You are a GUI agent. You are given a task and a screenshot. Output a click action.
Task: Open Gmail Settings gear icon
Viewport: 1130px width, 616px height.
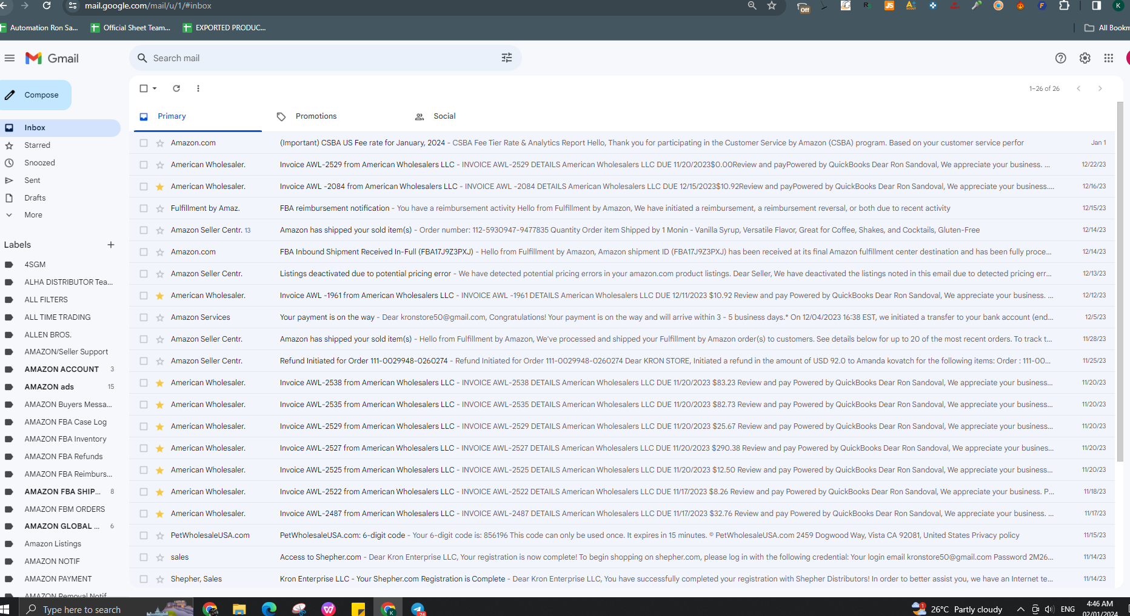(1085, 58)
